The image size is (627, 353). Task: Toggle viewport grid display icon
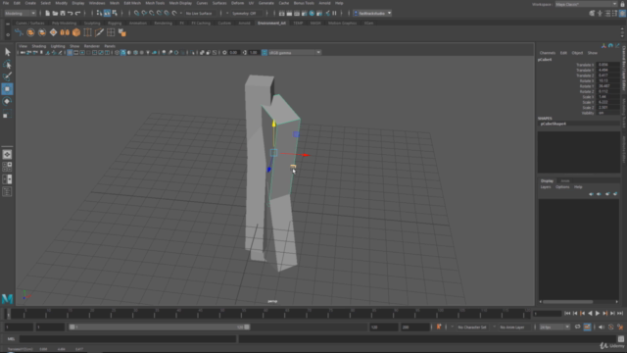click(x=70, y=52)
